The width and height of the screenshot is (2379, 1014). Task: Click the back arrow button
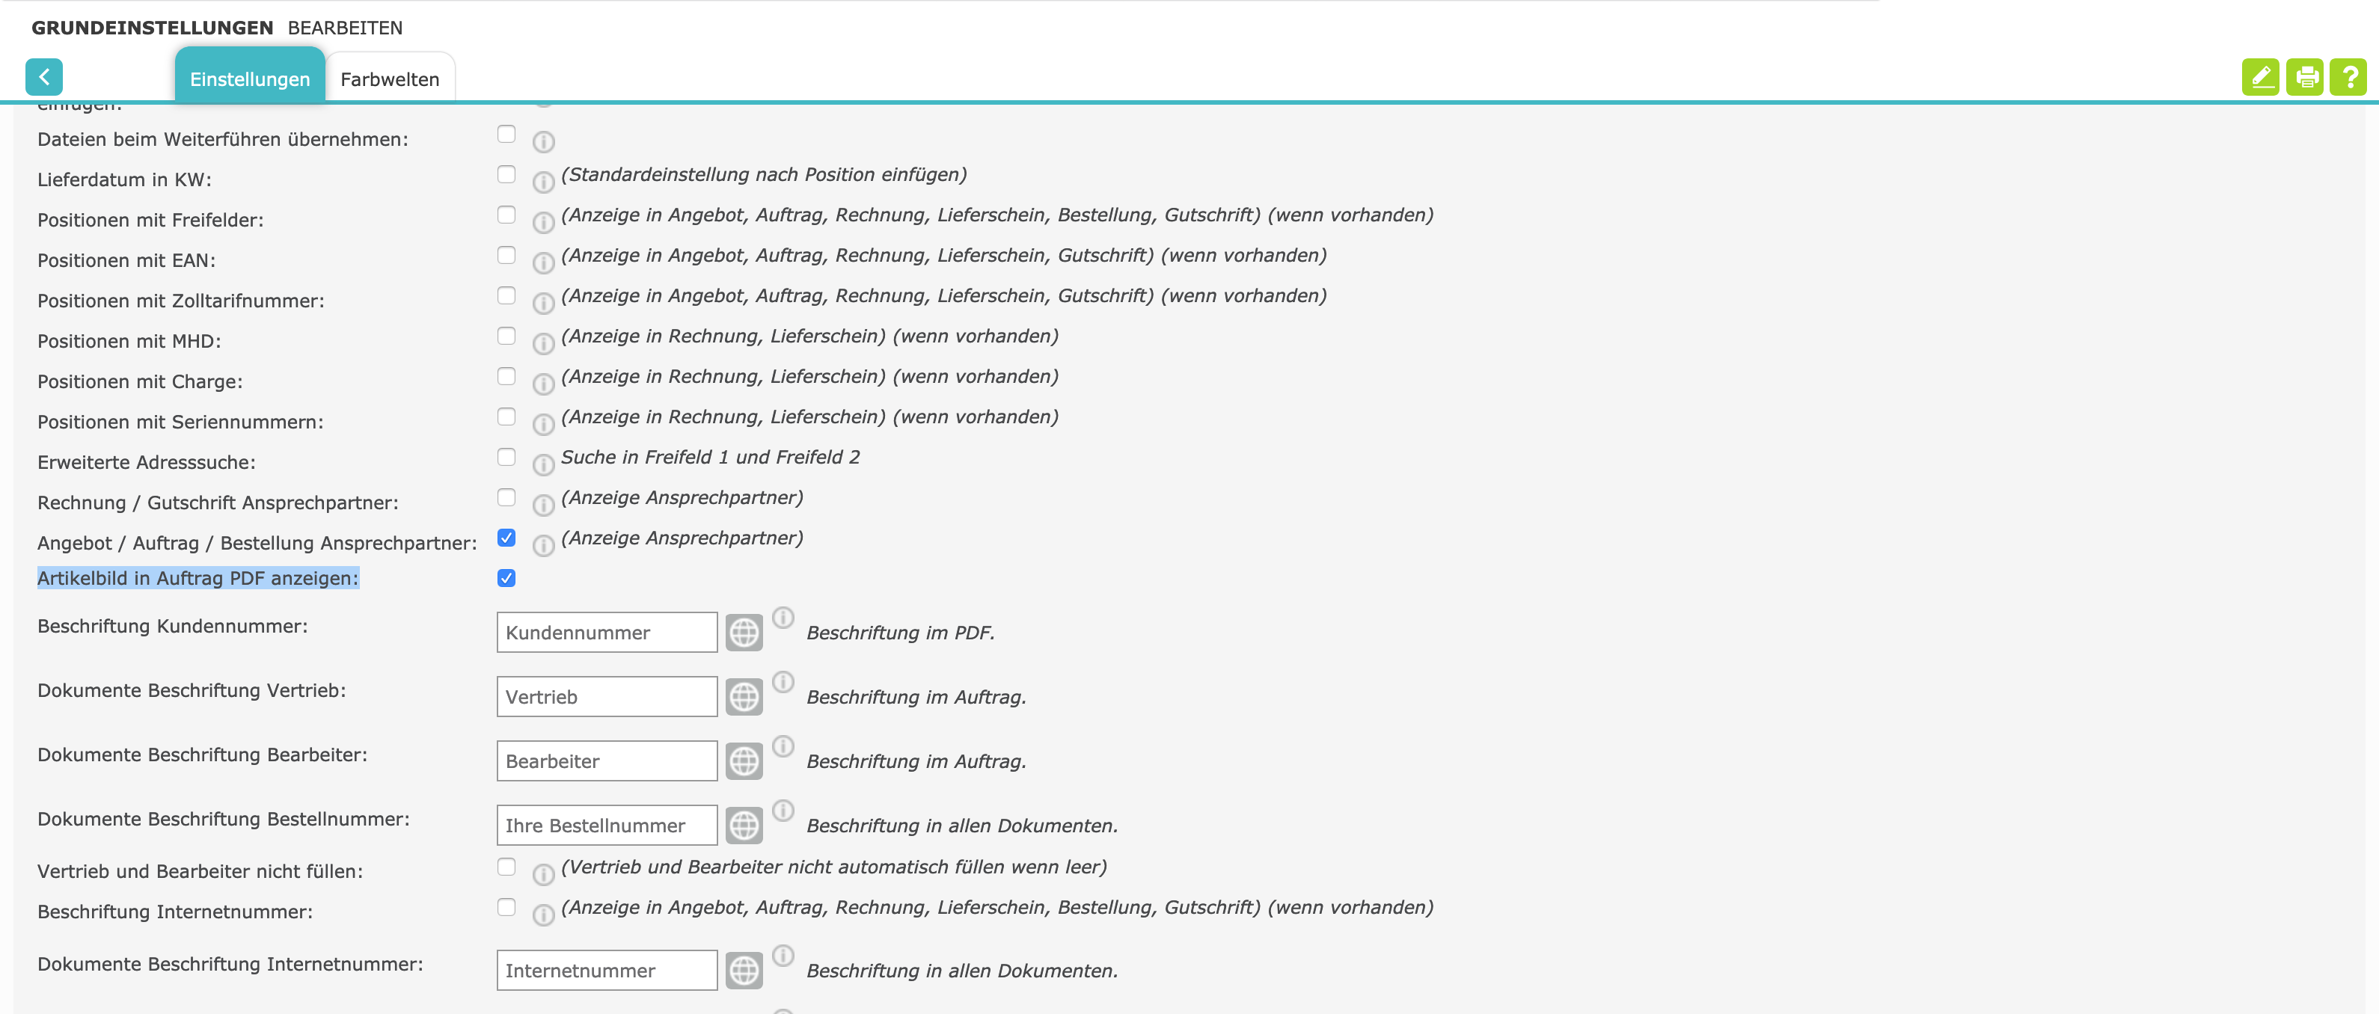coord(43,78)
